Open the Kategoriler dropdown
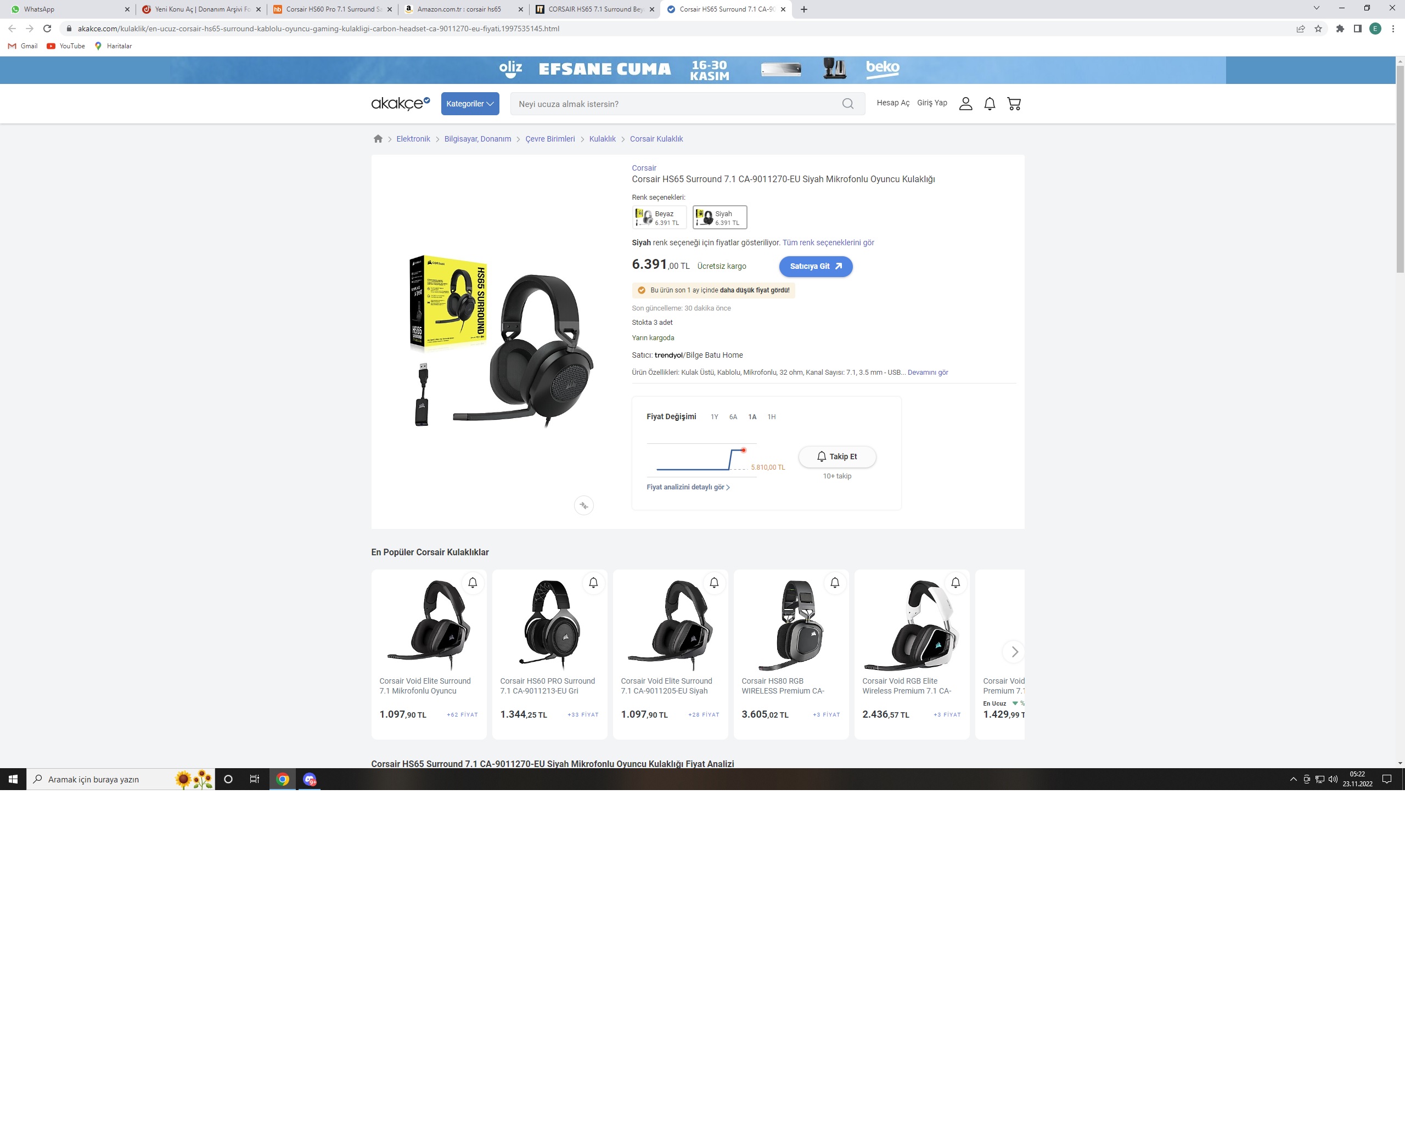1405x1127 pixels. click(x=470, y=104)
